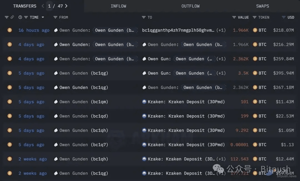Viewport: 300px width, 181px height.
Task: Open the USD column filter icon
Action: click(x=284, y=17)
